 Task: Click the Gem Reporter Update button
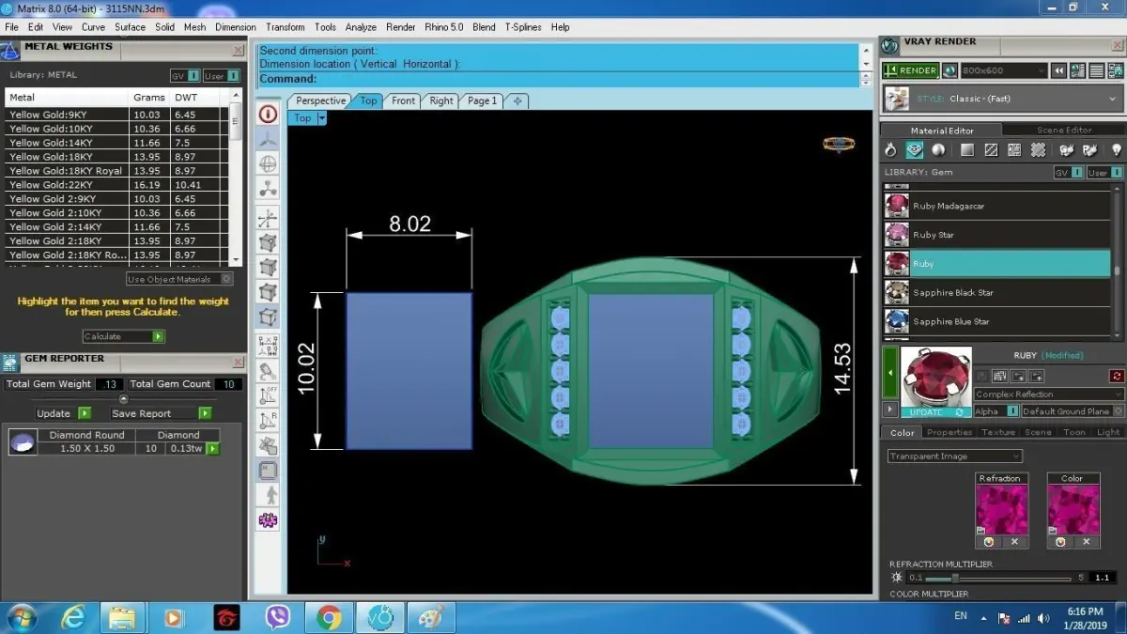pos(63,413)
